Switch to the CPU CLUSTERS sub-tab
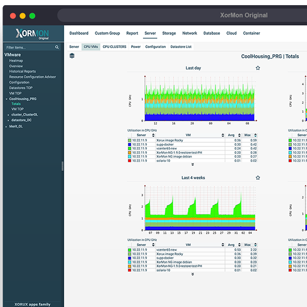Viewport: 307px width, 307px height. pyautogui.click(x=114, y=47)
